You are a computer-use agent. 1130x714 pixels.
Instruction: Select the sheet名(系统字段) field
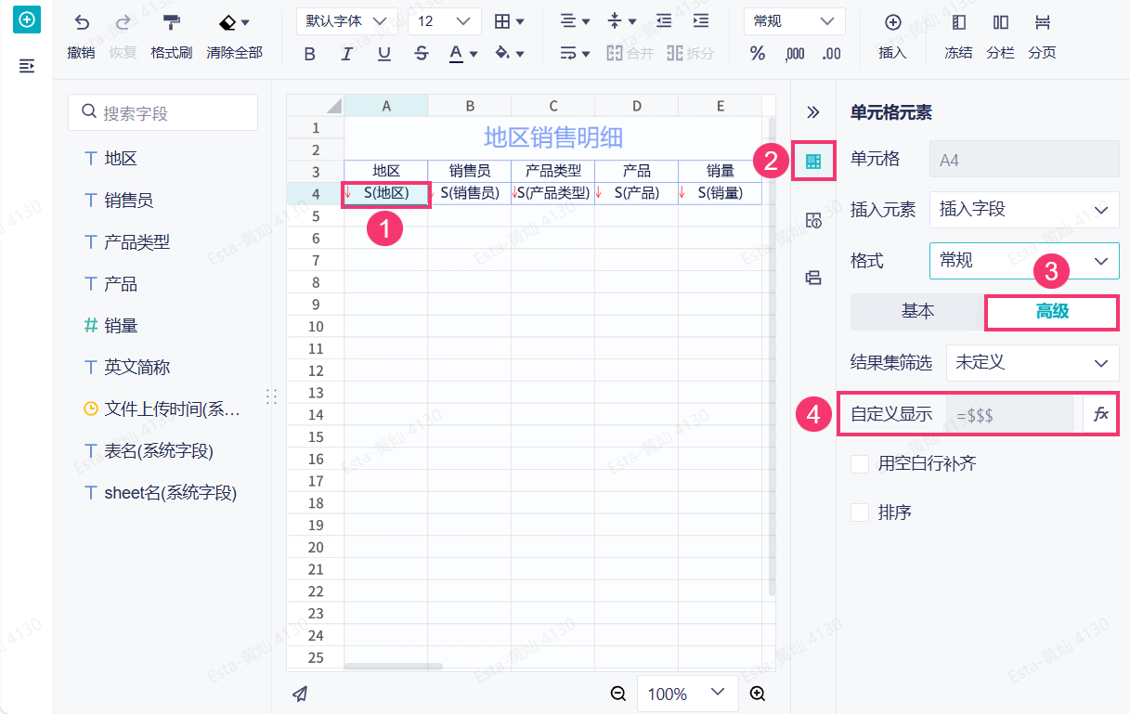pos(162,493)
